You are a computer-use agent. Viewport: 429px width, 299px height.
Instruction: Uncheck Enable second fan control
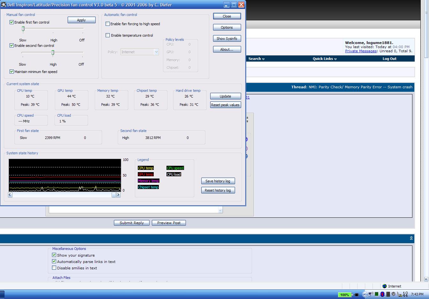tap(11, 46)
